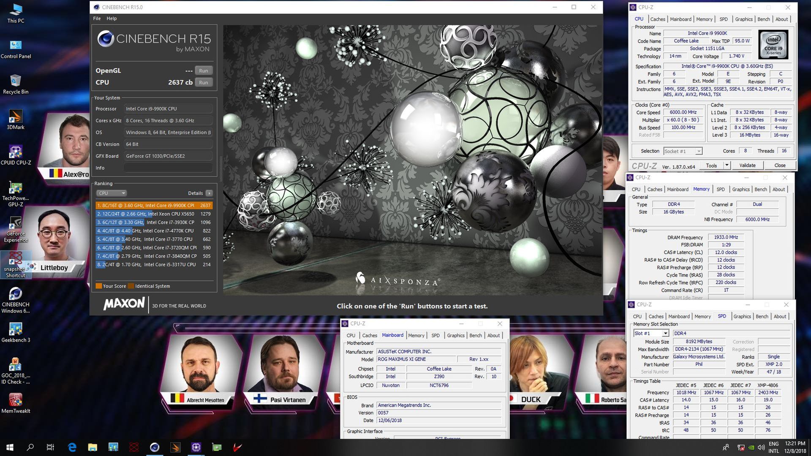Select the snapshot Shortcut desktop icon
Viewport: 811px width, 456px height.
15,265
